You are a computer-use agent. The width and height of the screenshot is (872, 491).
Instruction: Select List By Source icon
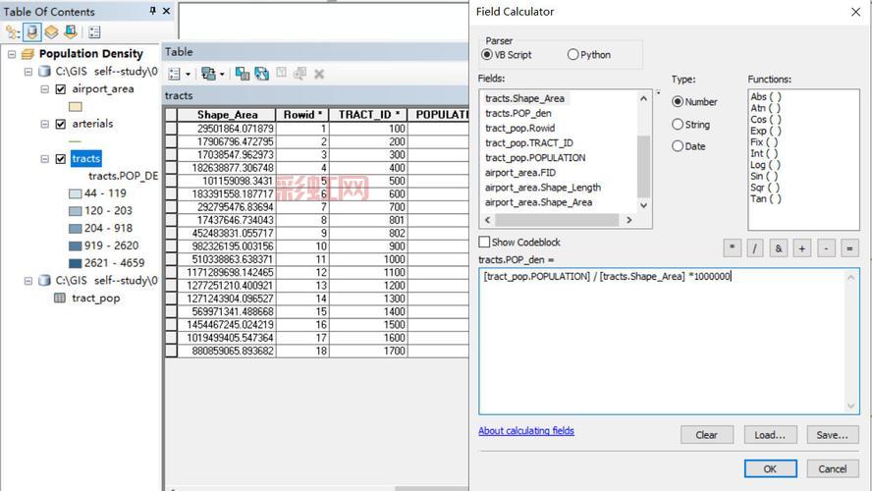point(31,32)
